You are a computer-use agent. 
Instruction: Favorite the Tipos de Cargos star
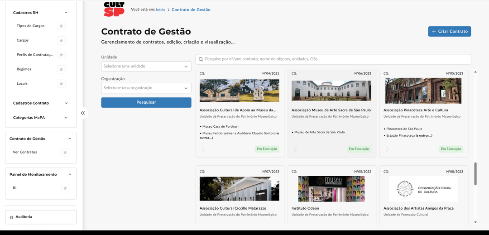pyautogui.click(x=62, y=26)
